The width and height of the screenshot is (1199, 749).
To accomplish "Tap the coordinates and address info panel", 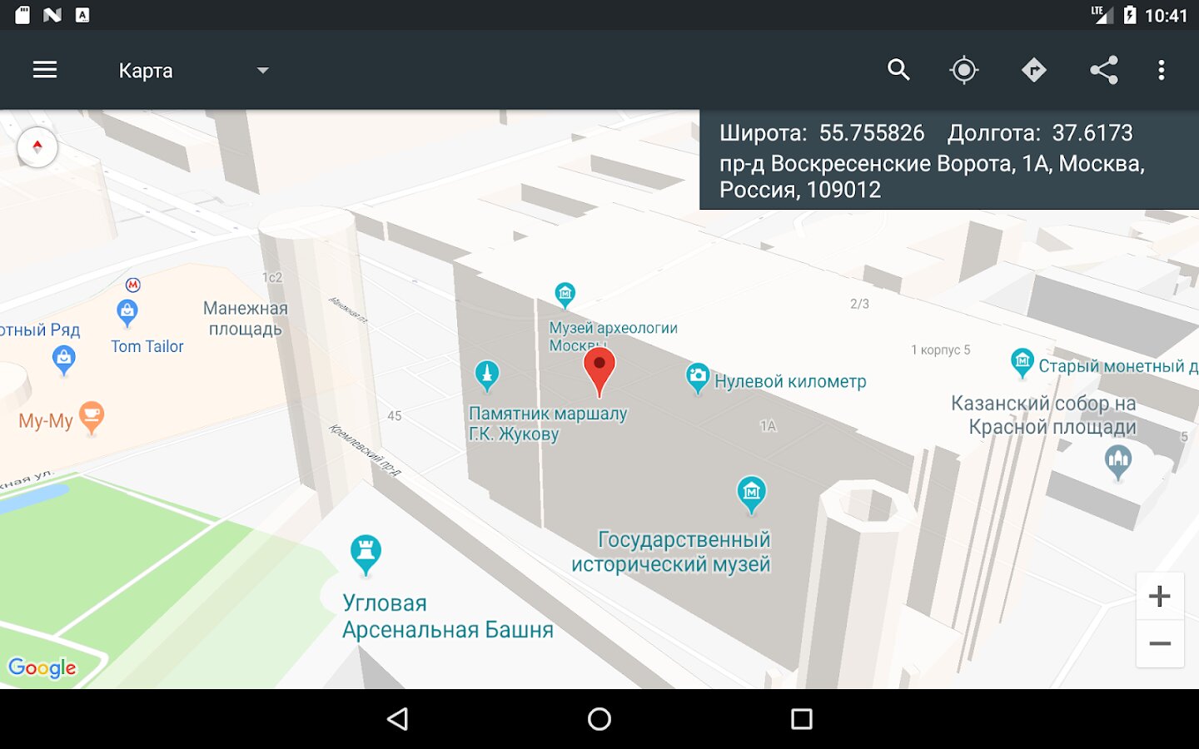I will [x=949, y=160].
